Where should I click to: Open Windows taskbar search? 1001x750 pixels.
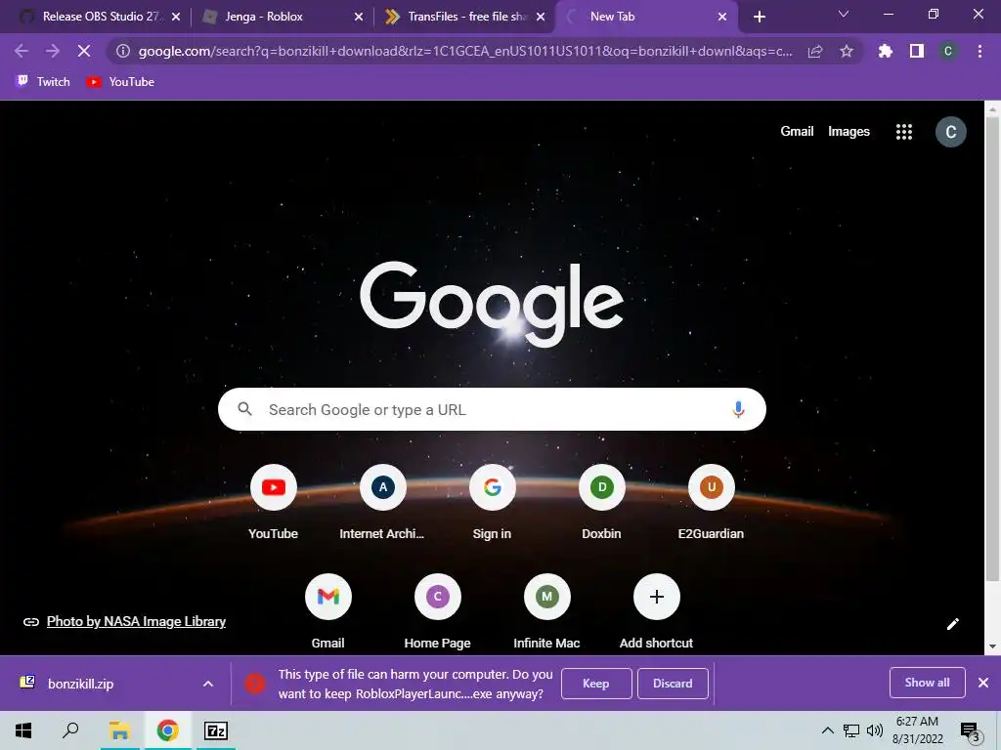[x=70, y=730]
